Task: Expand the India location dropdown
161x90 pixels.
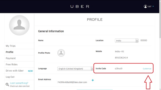Action: [x=127, y=40]
